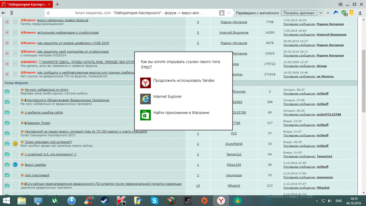Expand translation options dropdown arrow

[x=321, y=13]
